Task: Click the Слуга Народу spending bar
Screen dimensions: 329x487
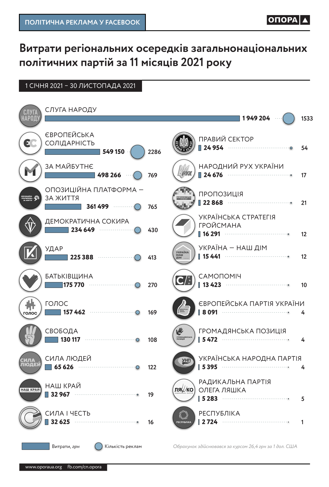Action: point(142,118)
